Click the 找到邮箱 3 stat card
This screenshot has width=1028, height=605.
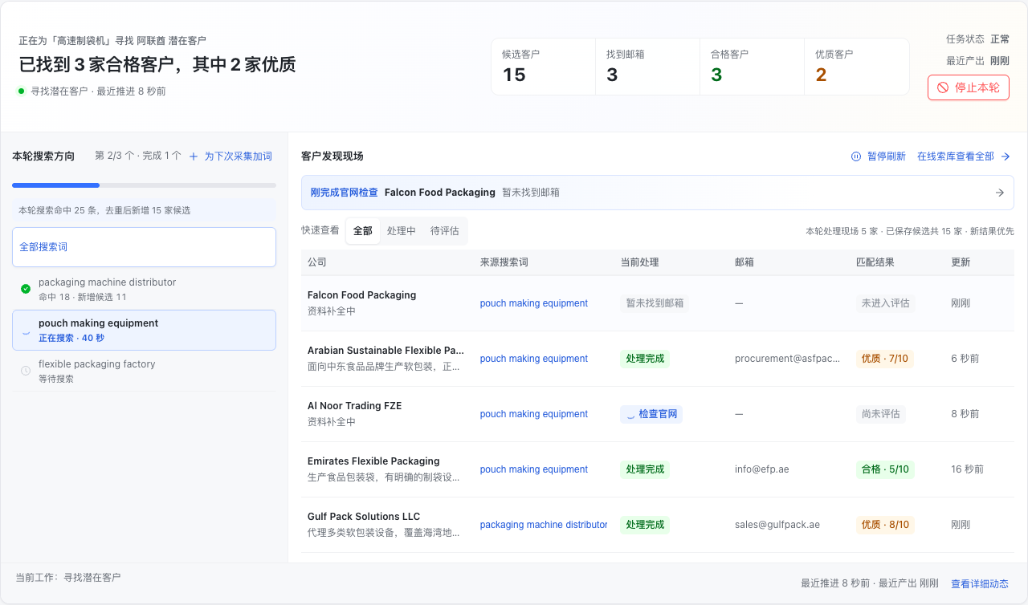[648, 67]
